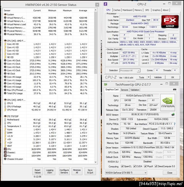Toggle the PhysX checkbox
The height and width of the screenshot is (187, 184).
tap(145, 166)
